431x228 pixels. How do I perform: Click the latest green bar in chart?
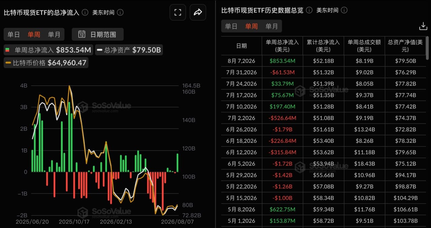[x=177, y=163]
